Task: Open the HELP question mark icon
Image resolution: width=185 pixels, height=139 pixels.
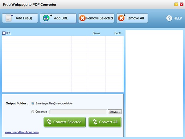Action: 169,18
